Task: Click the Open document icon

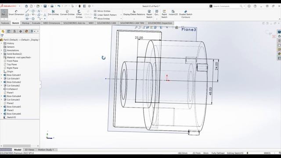Action: tap(38, 6)
